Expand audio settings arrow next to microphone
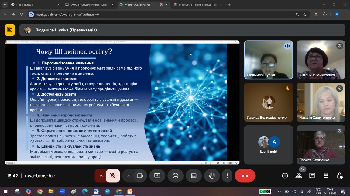The width and height of the screenshot is (350, 196). click(x=101, y=176)
